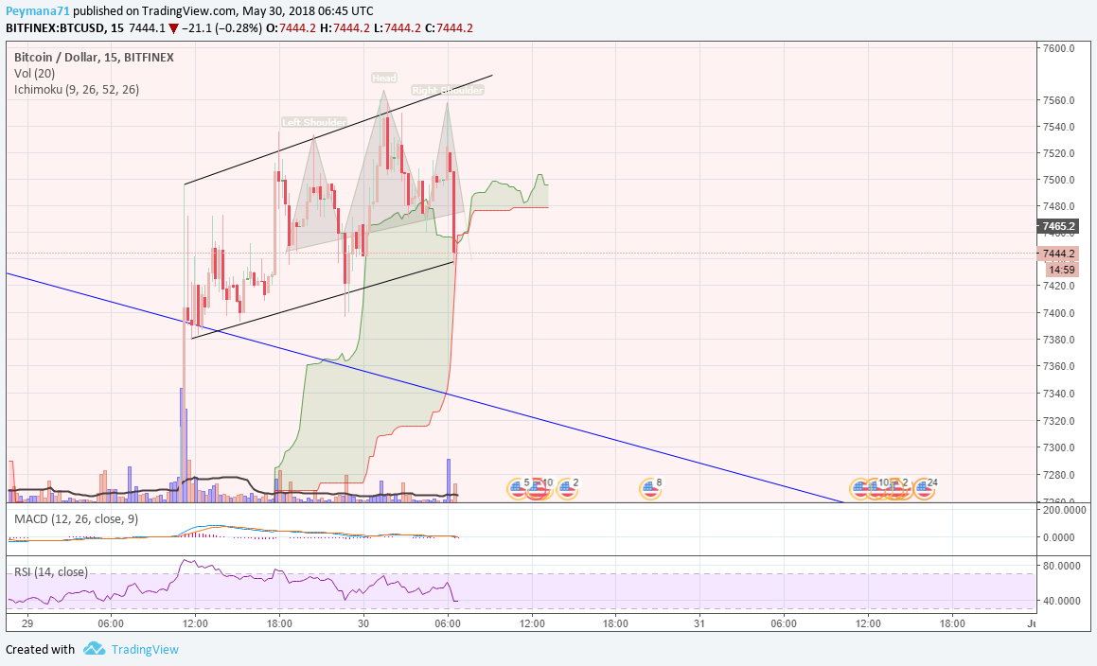Click the 7444.2 current price tag

click(1057, 254)
